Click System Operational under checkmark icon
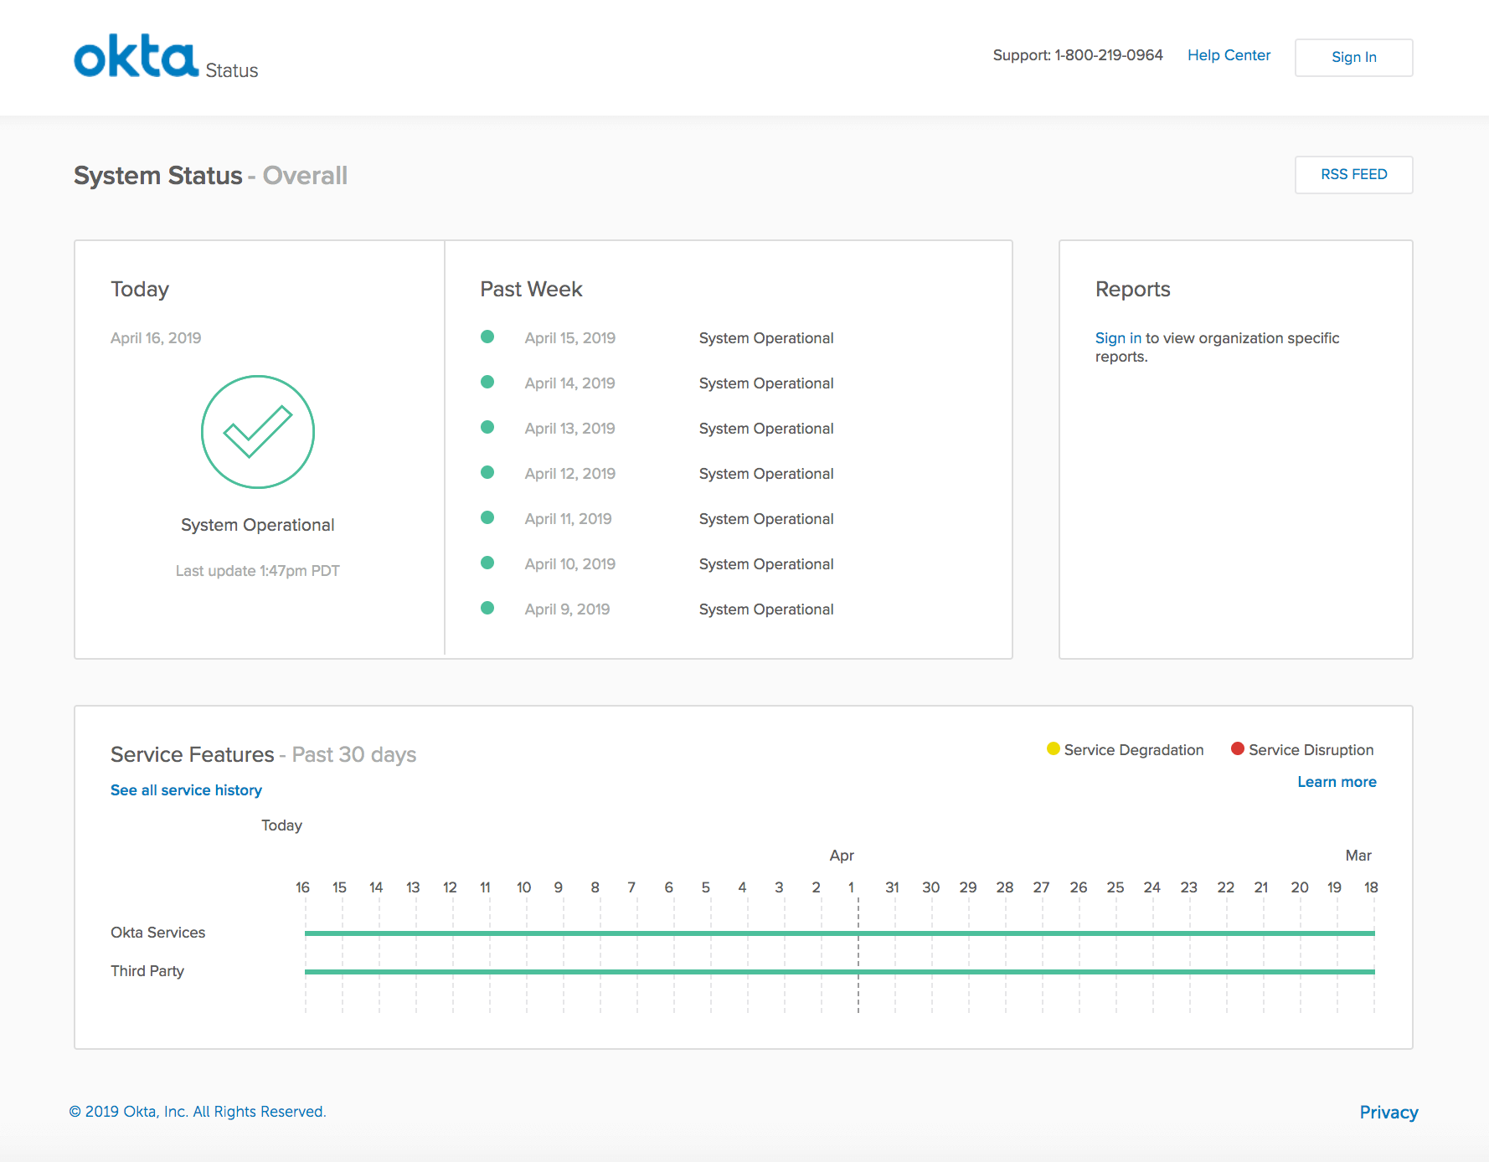1489x1162 pixels. [x=258, y=525]
